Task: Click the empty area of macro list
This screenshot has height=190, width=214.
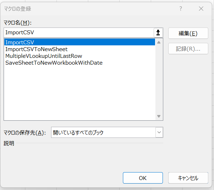Action: pos(80,93)
